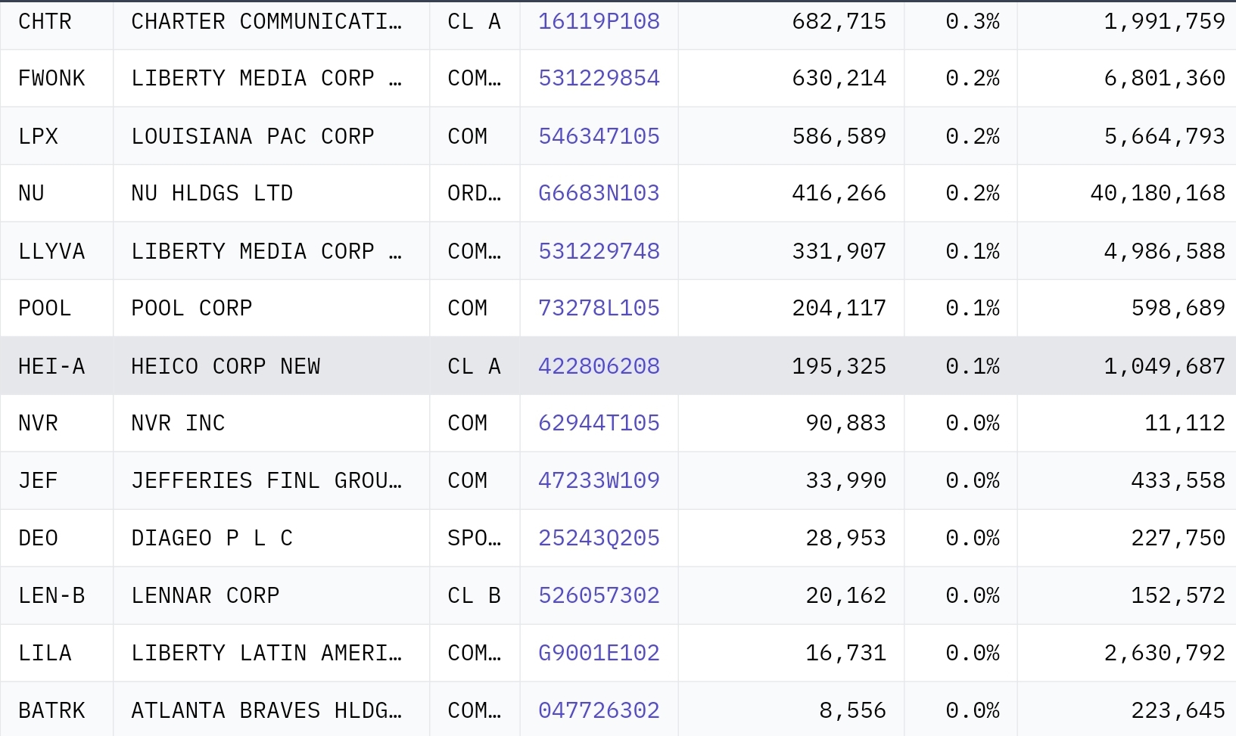Click shares 227,750 in DEO row

pyautogui.click(x=1178, y=538)
